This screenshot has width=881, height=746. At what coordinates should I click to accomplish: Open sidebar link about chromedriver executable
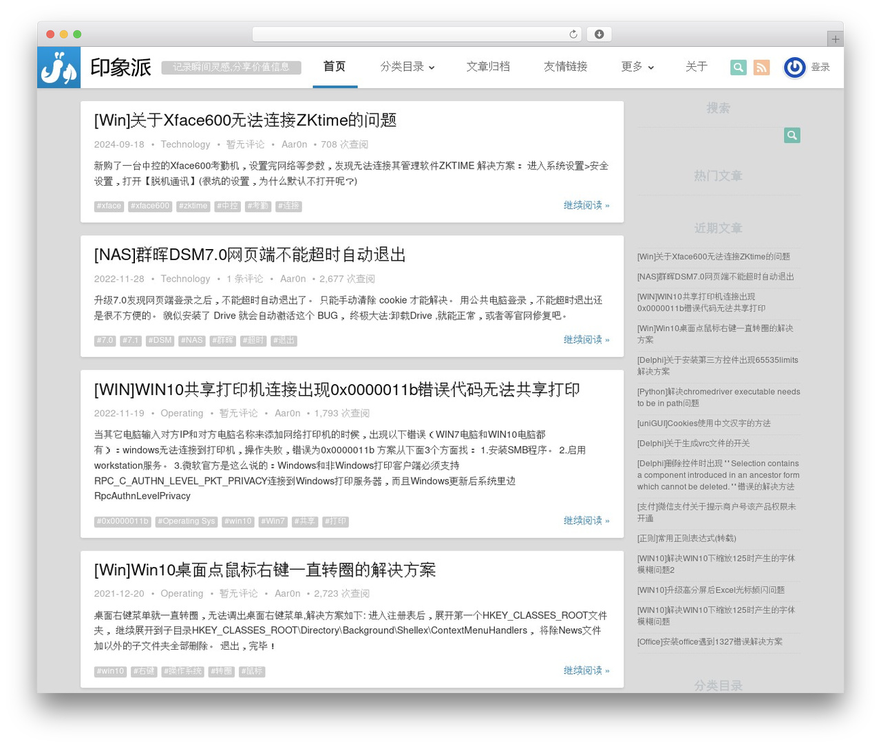pos(719,398)
